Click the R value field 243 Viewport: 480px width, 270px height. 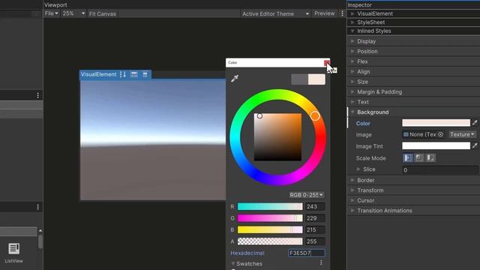[315, 207]
